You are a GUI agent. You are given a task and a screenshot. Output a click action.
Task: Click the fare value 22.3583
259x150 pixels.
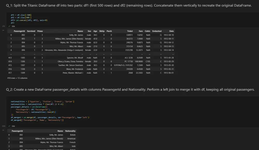pyautogui.click(x=139, y=73)
